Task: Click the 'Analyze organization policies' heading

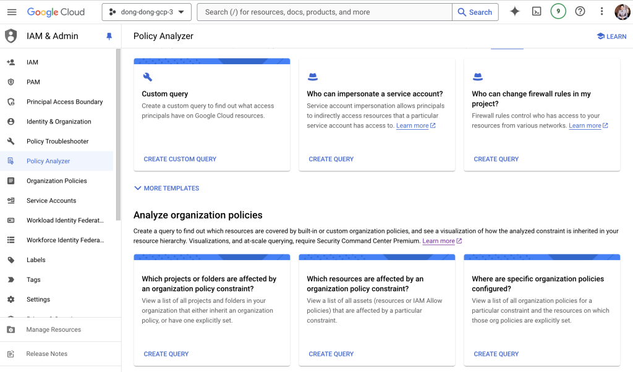Action: coord(198,215)
